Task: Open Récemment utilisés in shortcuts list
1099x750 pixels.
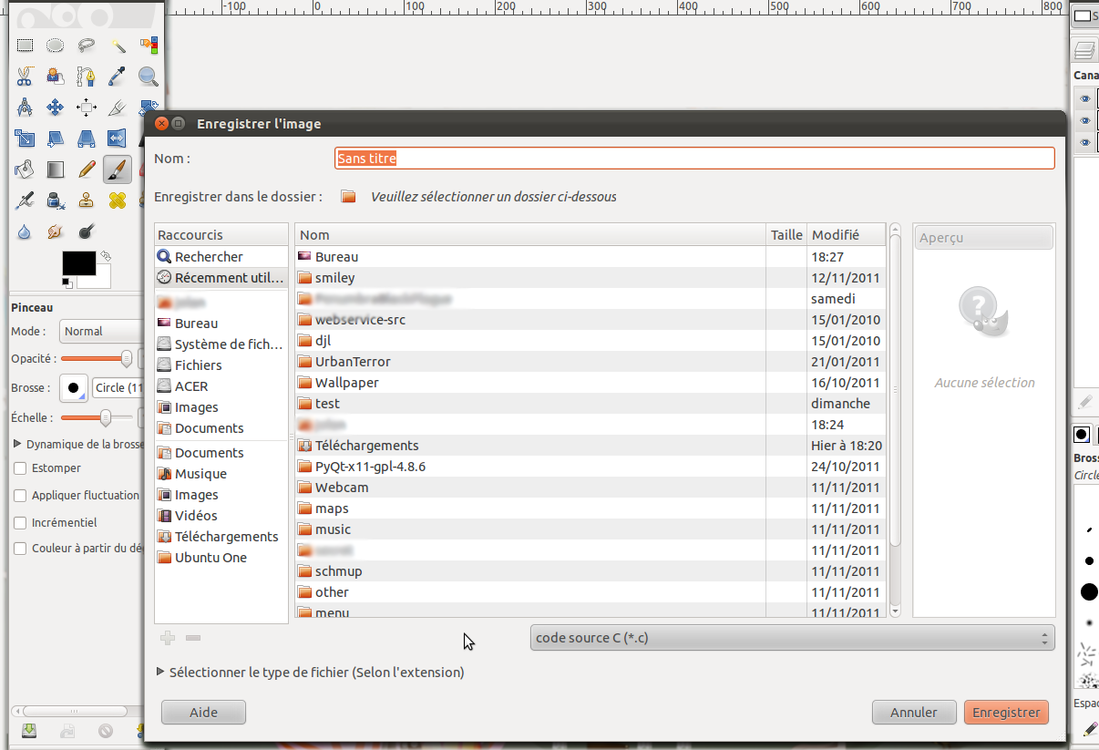Action: point(221,278)
